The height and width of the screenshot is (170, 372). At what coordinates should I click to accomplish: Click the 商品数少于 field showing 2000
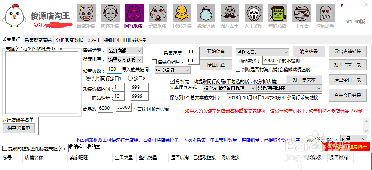(x=270, y=60)
